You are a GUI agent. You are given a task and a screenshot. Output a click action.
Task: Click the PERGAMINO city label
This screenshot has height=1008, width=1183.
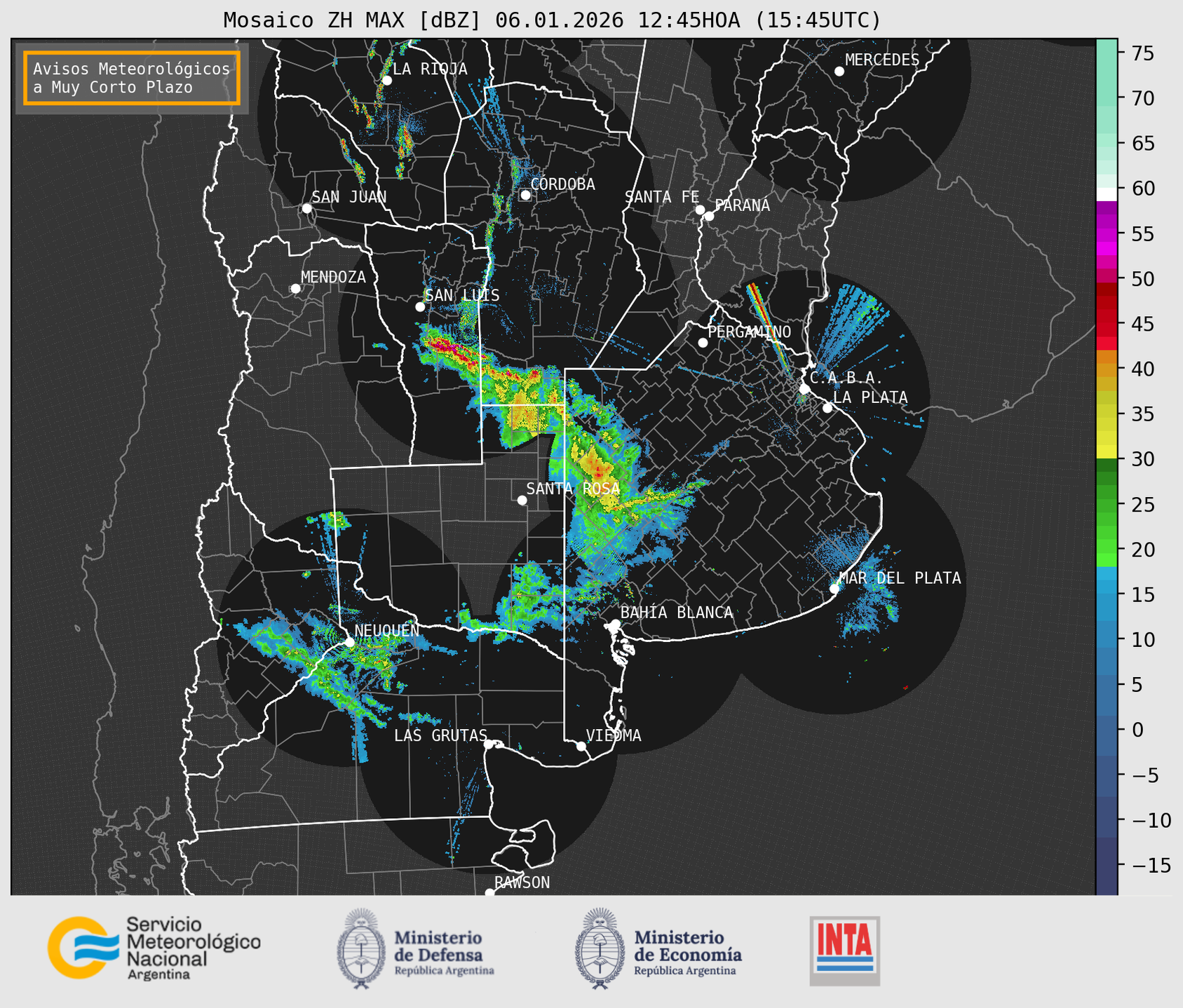749,332
